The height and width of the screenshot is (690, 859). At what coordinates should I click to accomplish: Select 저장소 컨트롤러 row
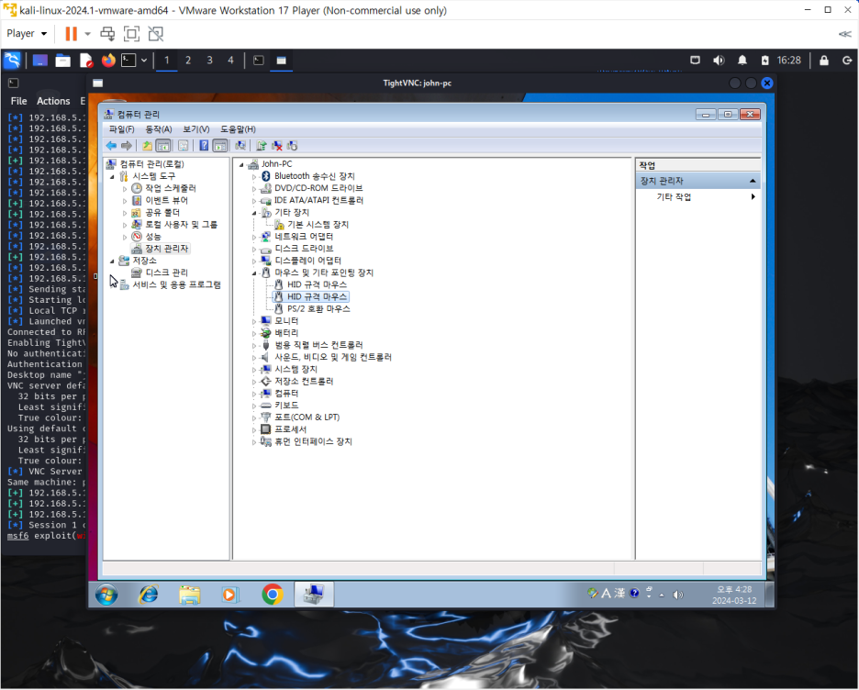point(304,381)
